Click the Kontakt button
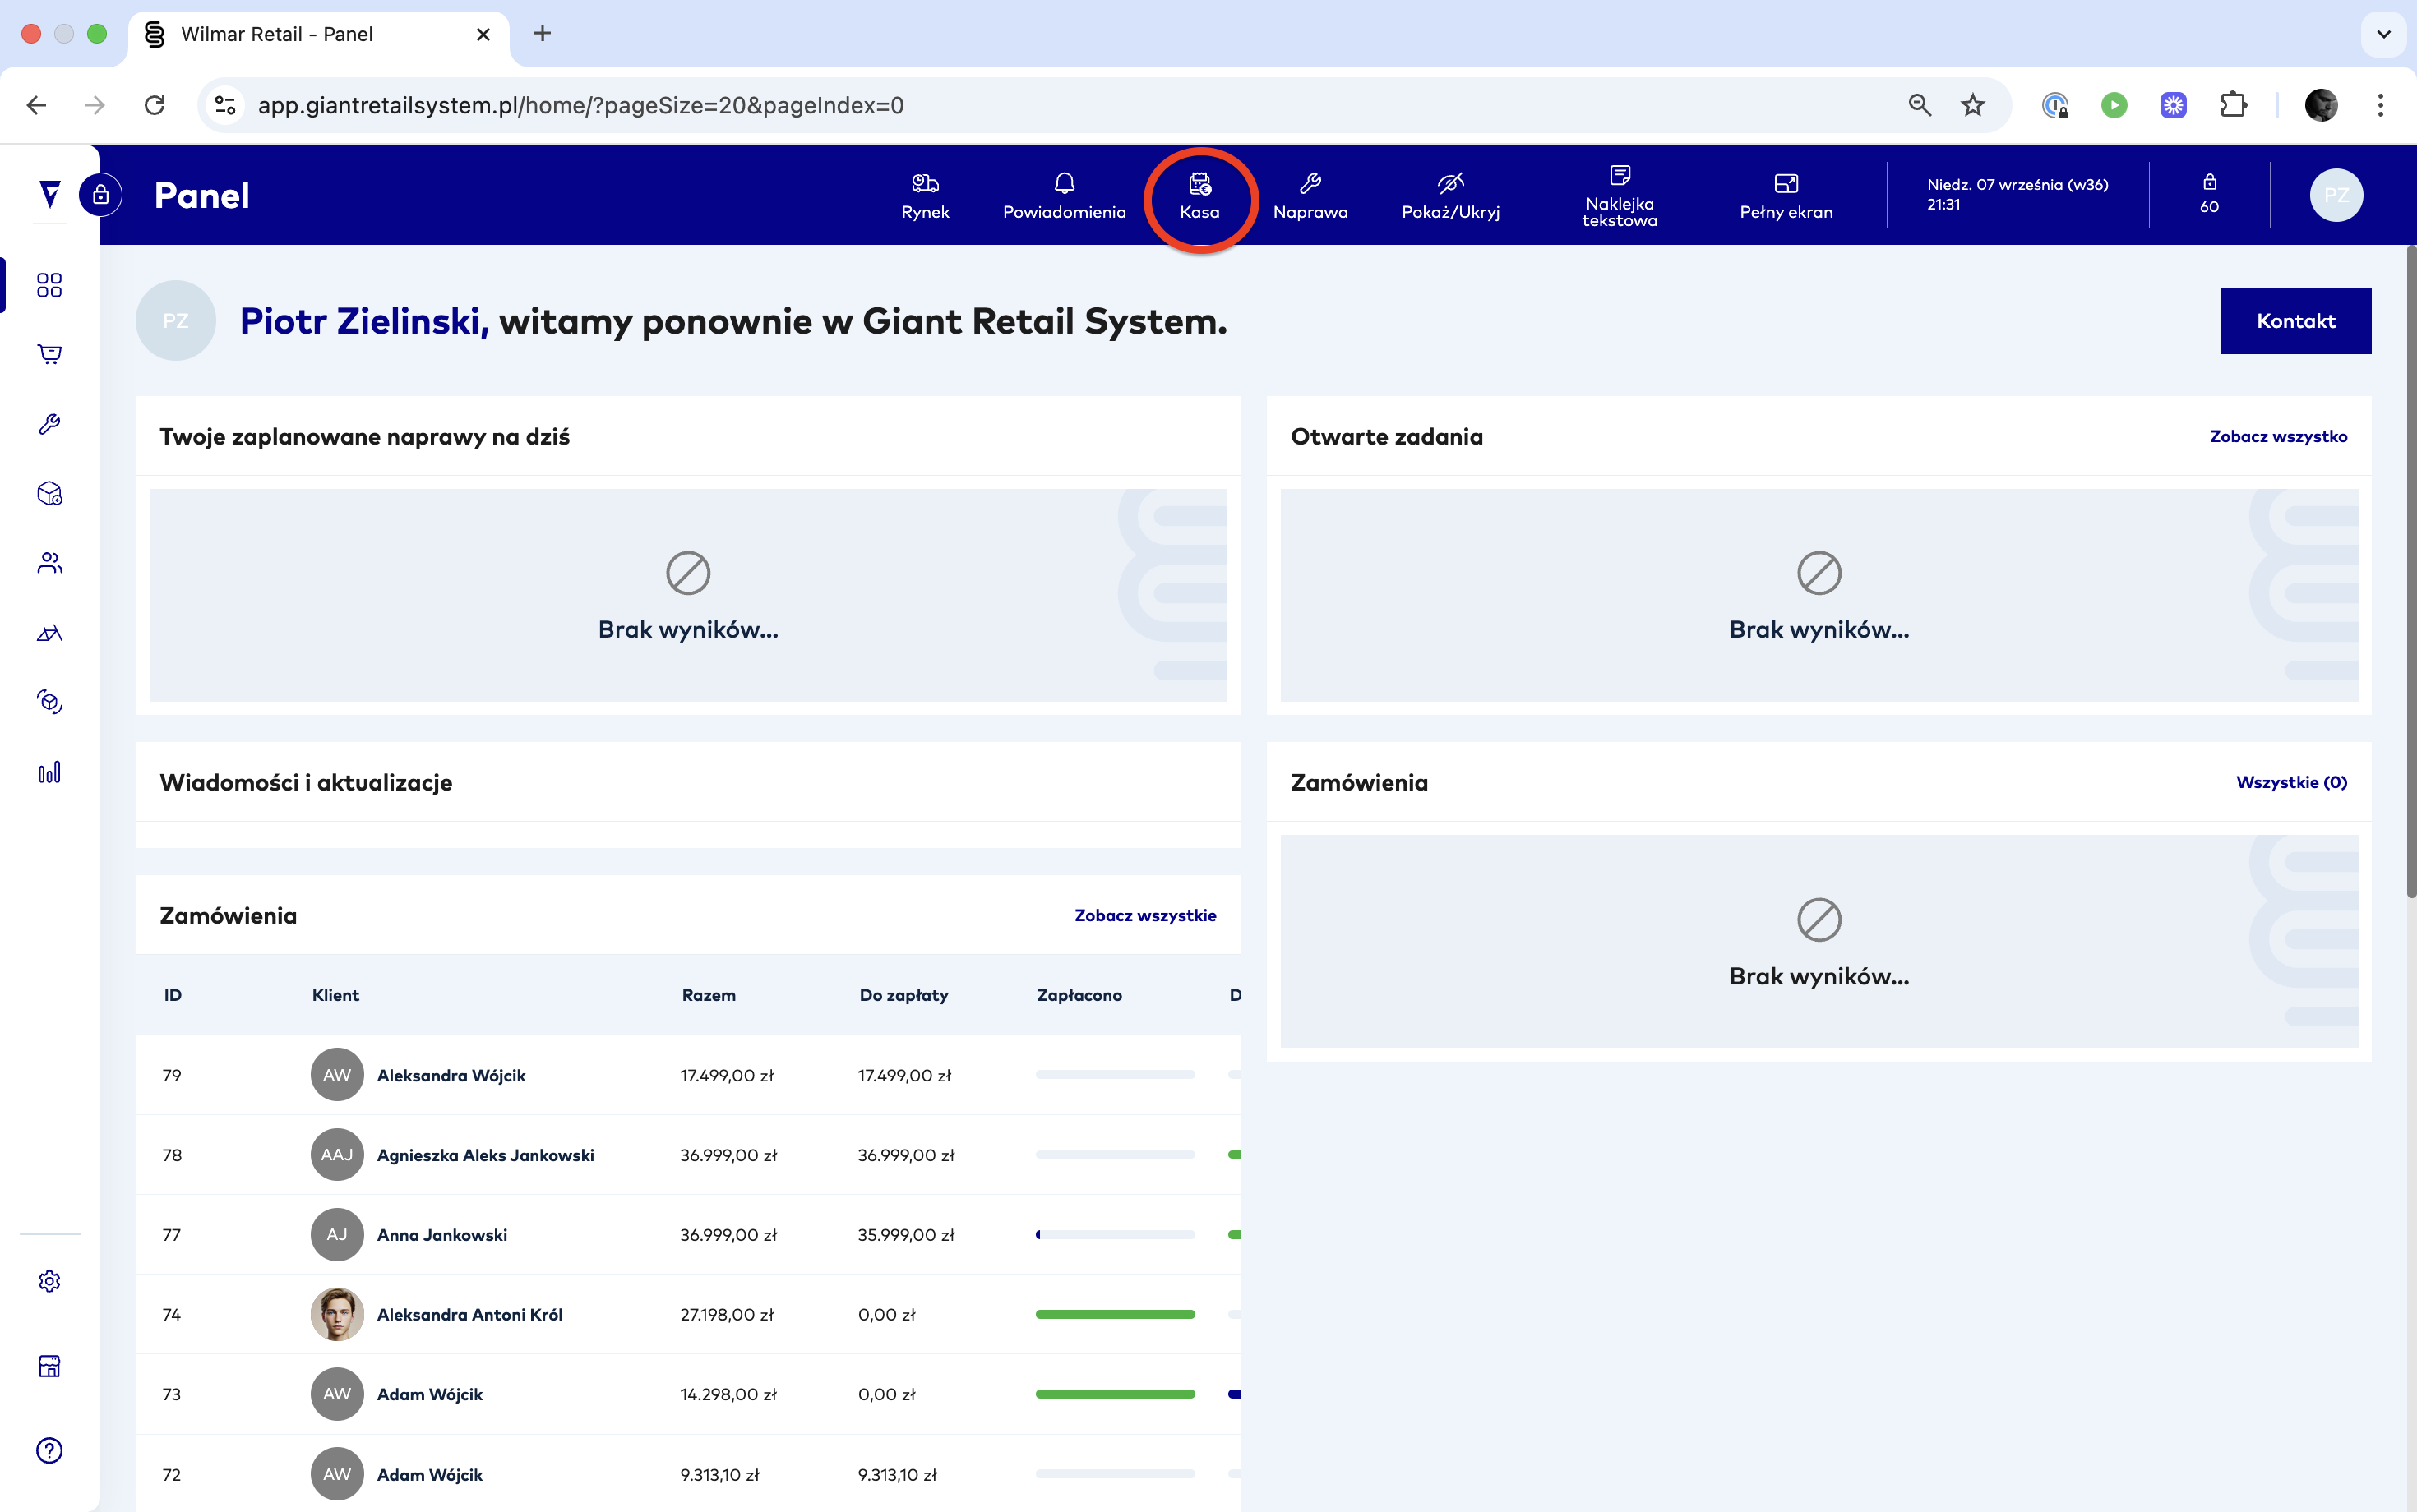Viewport: 2417px width, 1512px height. point(2295,321)
